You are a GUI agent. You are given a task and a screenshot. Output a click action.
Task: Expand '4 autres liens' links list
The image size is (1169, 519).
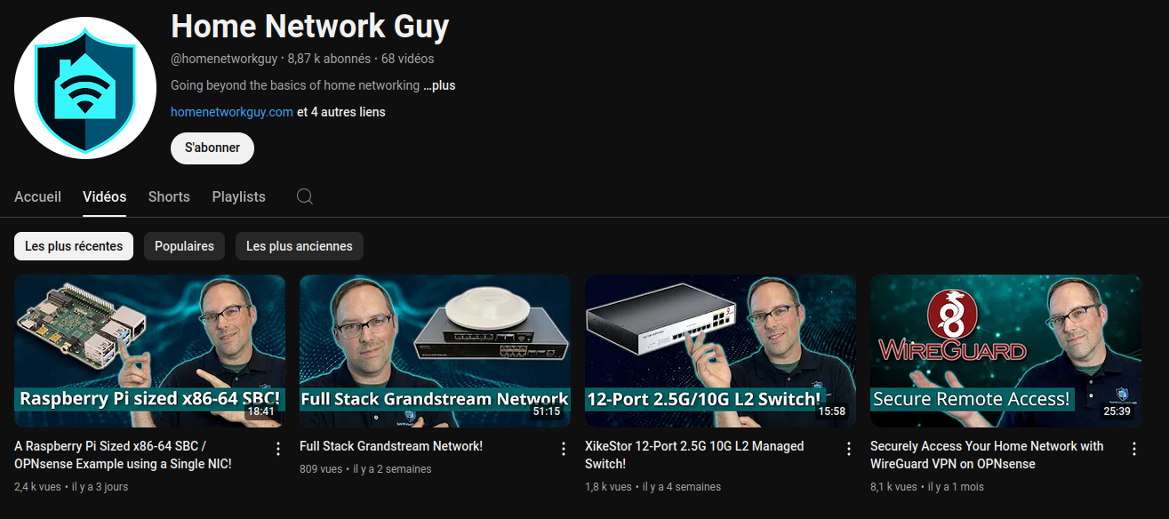pyautogui.click(x=348, y=112)
